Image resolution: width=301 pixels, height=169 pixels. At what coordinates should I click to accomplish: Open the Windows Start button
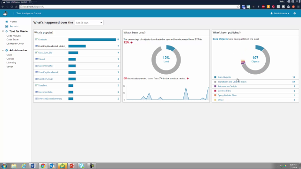[4, 166]
